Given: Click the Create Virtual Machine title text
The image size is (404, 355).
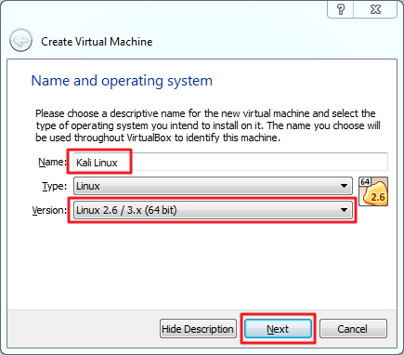Looking at the screenshot, I should coord(97,42).
